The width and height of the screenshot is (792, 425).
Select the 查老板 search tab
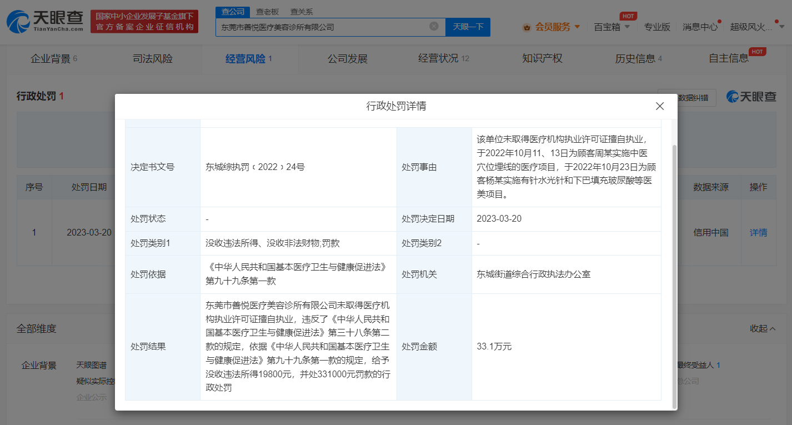(x=267, y=12)
